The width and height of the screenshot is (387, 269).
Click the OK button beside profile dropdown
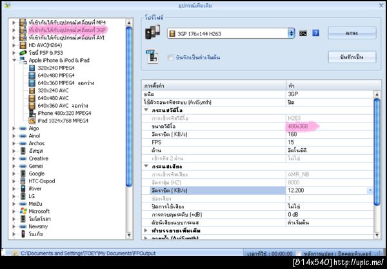(352, 33)
